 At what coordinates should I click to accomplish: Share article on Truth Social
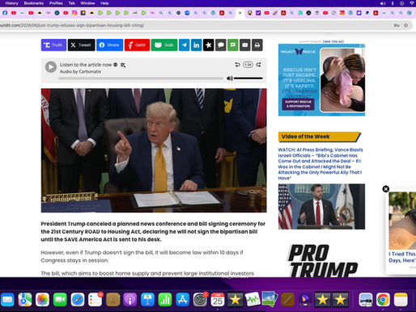pos(53,45)
